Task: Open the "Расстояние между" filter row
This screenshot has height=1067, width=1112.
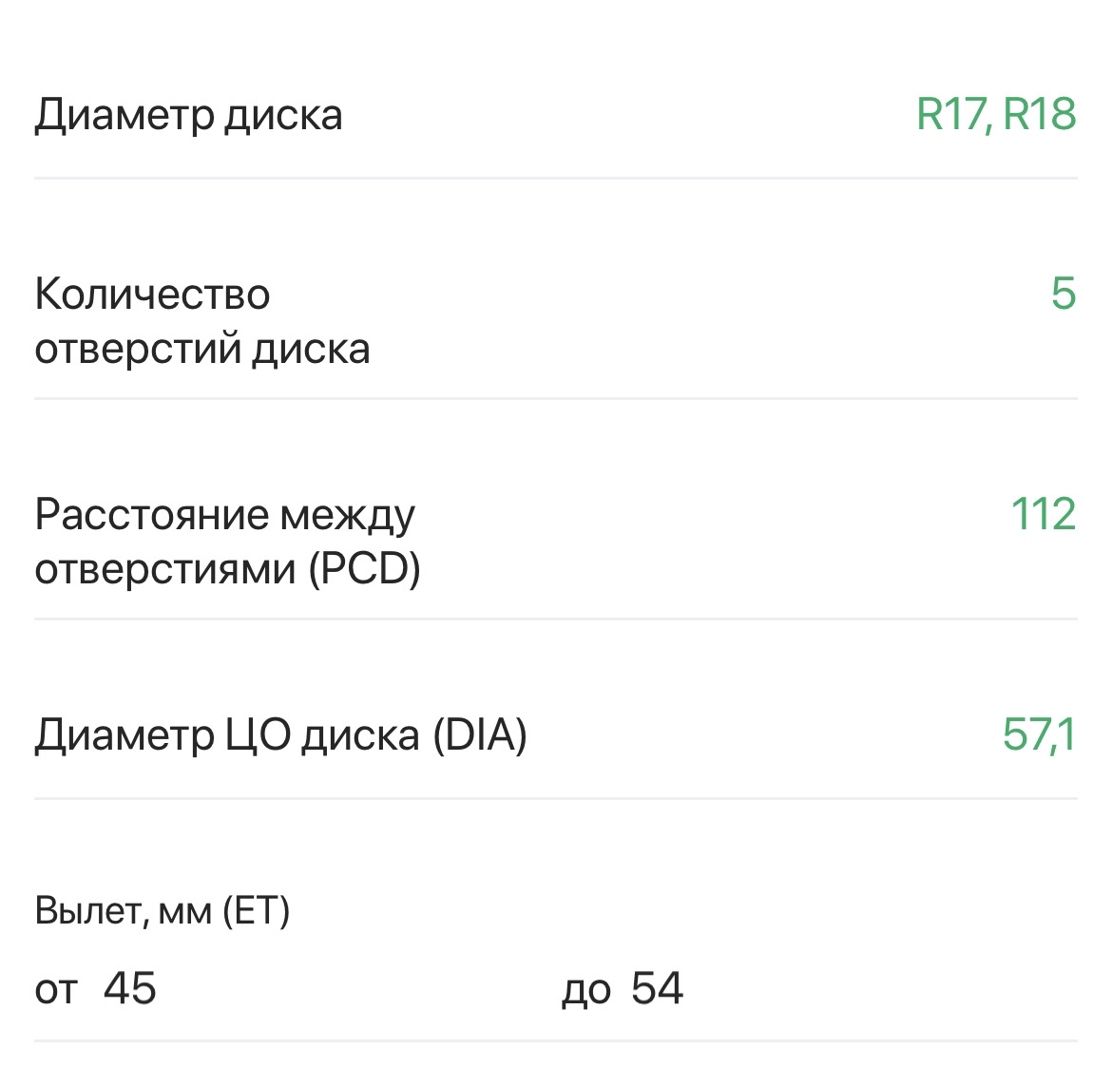Action: pyautogui.click(x=224, y=515)
